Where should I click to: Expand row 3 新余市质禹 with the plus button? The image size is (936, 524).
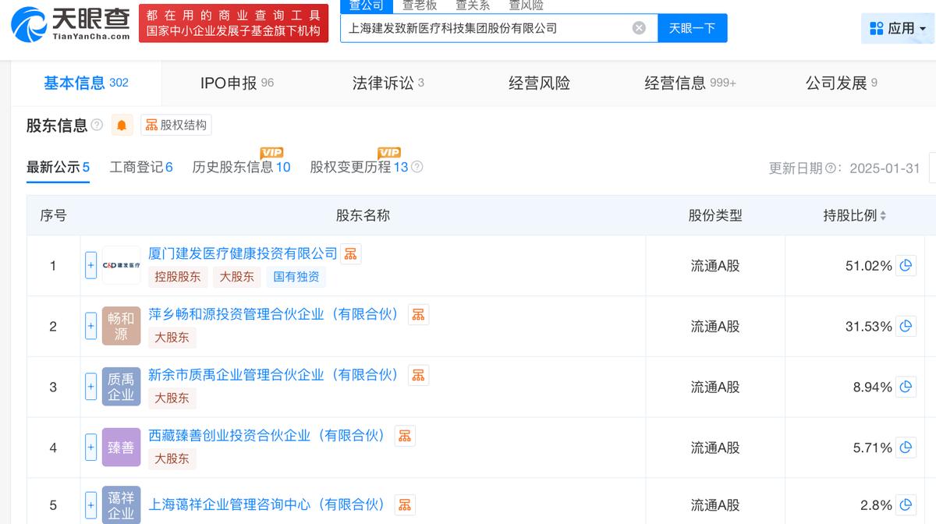pyautogui.click(x=90, y=388)
